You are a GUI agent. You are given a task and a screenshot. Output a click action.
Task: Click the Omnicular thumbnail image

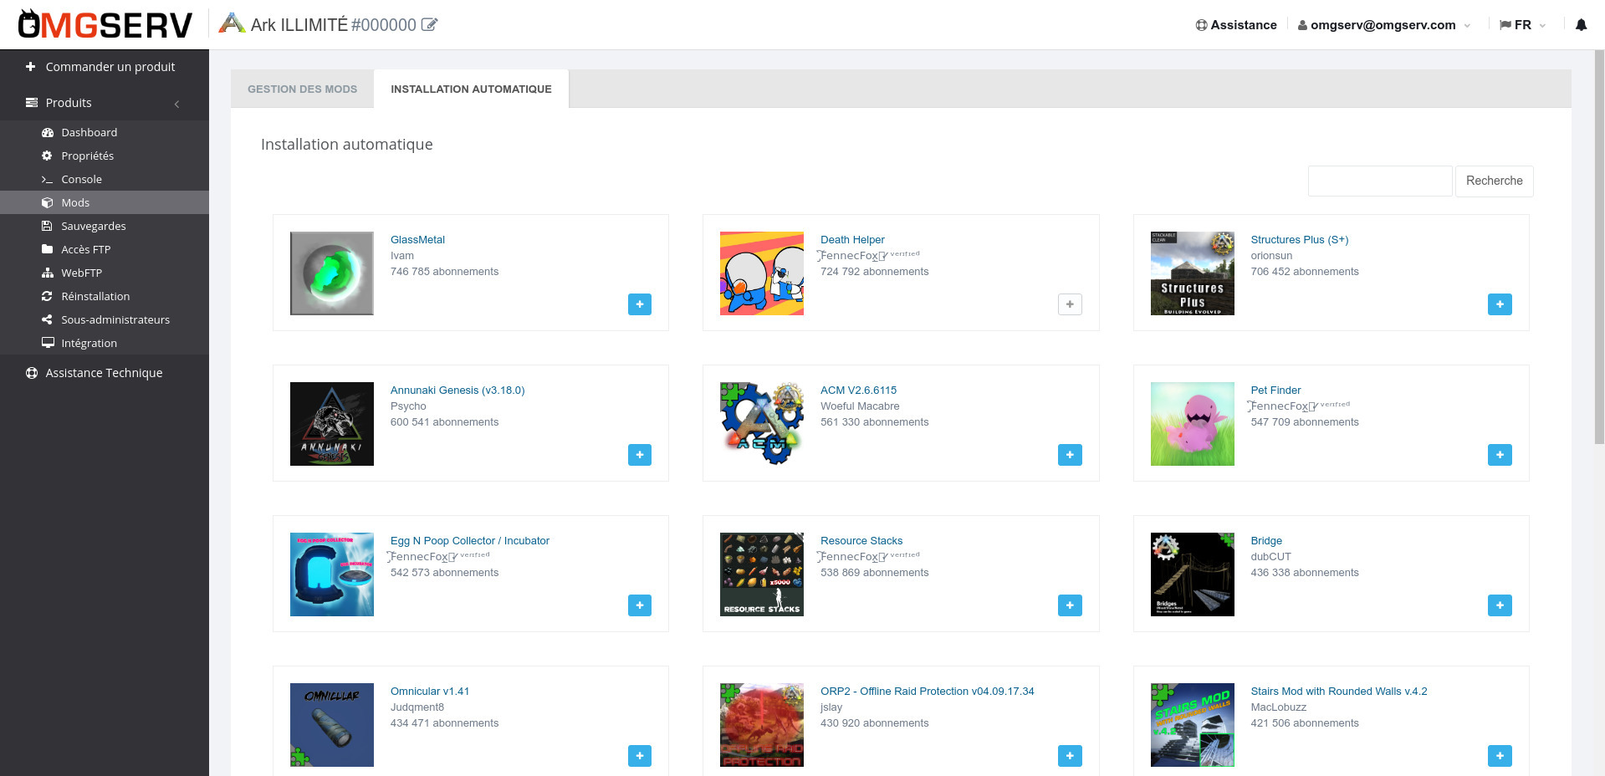(x=332, y=725)
